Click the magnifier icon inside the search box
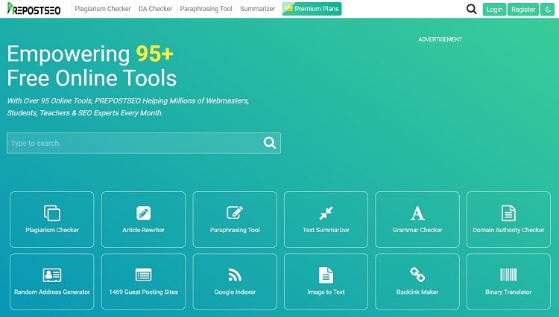The image size is (559, 317). click(x=270, y=143)
